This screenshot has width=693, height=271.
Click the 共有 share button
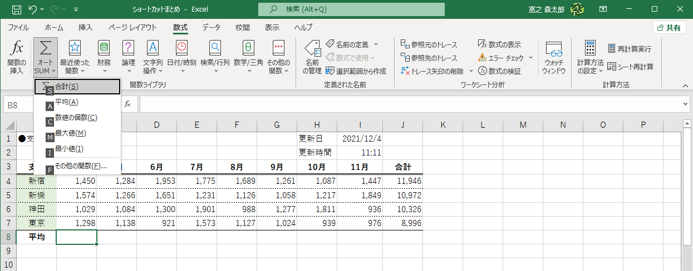coord(670,28)
